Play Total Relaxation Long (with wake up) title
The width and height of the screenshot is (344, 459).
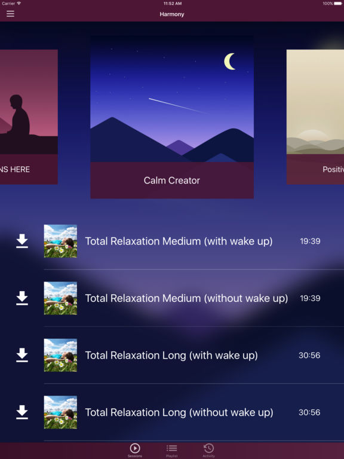[x=171, y=356]
